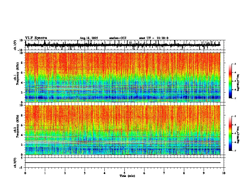Select the date text "Aug.18, 2025"
Screen dimensions: 252x194
point(89,38)
